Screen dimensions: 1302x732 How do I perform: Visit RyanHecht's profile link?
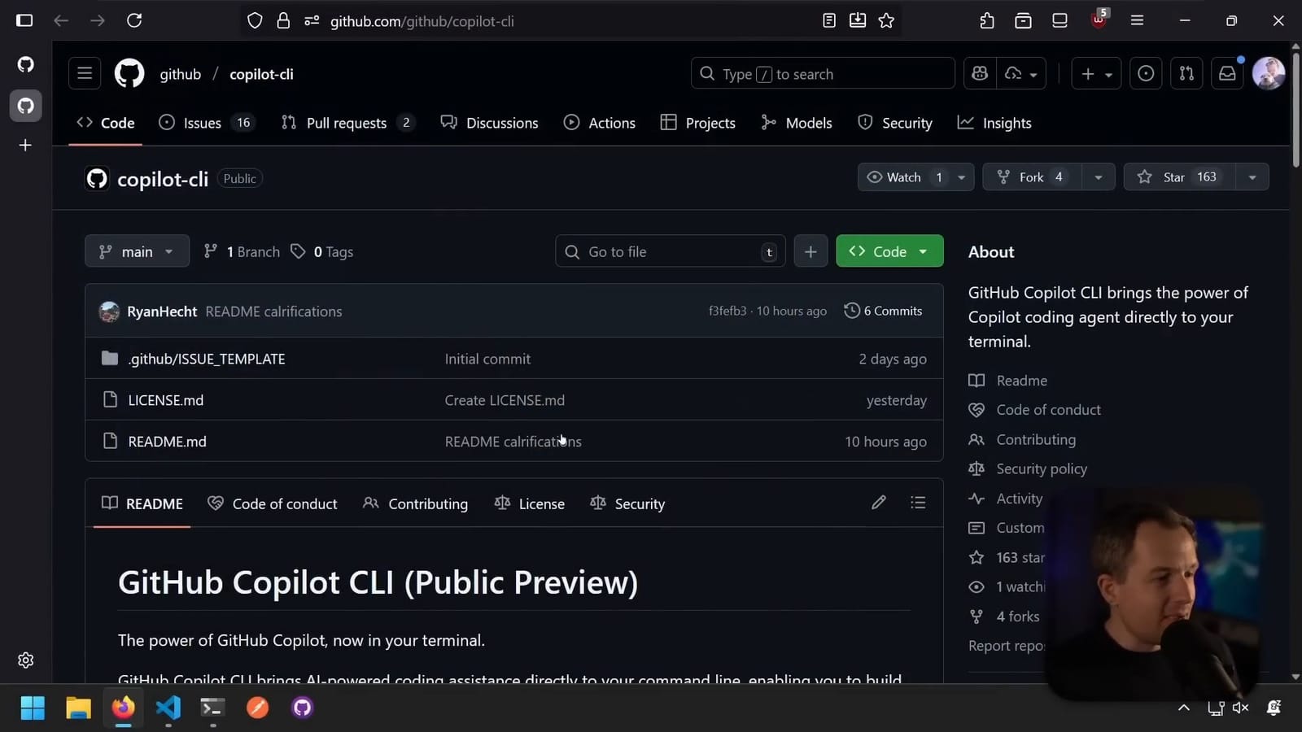pyautogui.click(x=161, y=311)
